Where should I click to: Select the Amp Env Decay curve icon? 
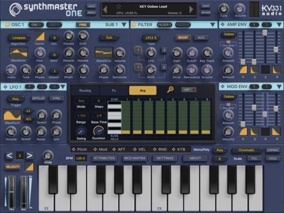(x=254, y=70)
